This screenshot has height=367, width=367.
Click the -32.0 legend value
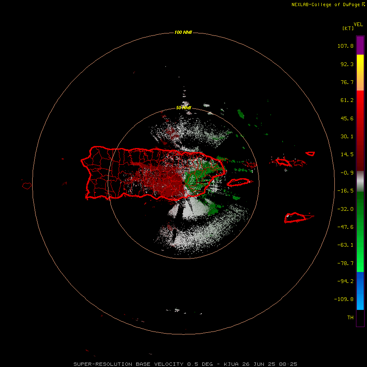coord(345,209)
